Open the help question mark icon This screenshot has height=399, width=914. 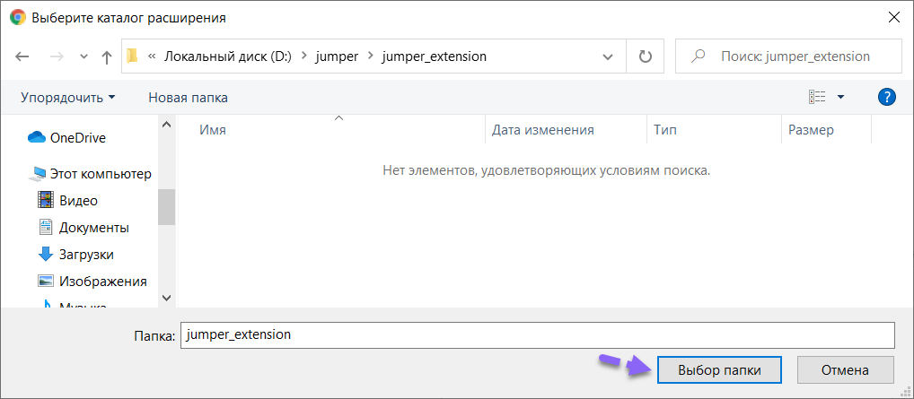tap(886, 97)
